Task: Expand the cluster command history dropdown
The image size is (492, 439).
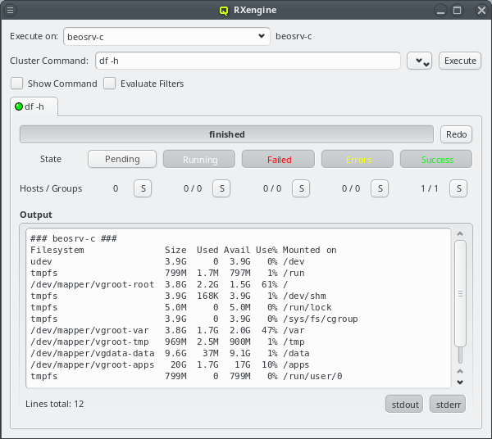Action: (x=419, y=61)
